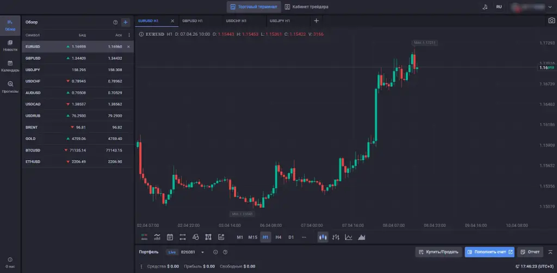Click the Купить/Продать button

[x=439, y=252]
